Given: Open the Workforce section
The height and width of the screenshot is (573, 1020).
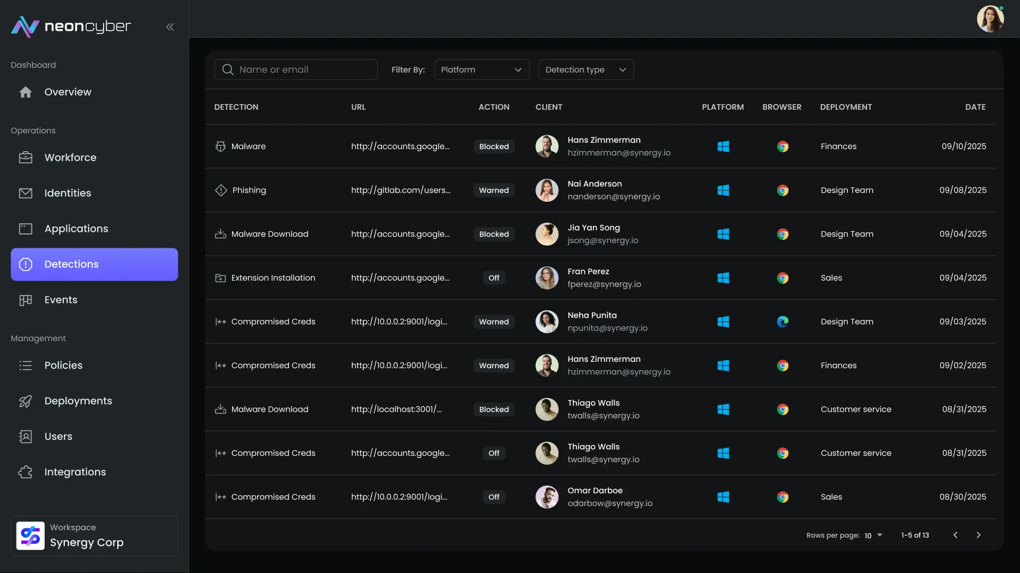Looking at the screenshot, I should point(70,158).
